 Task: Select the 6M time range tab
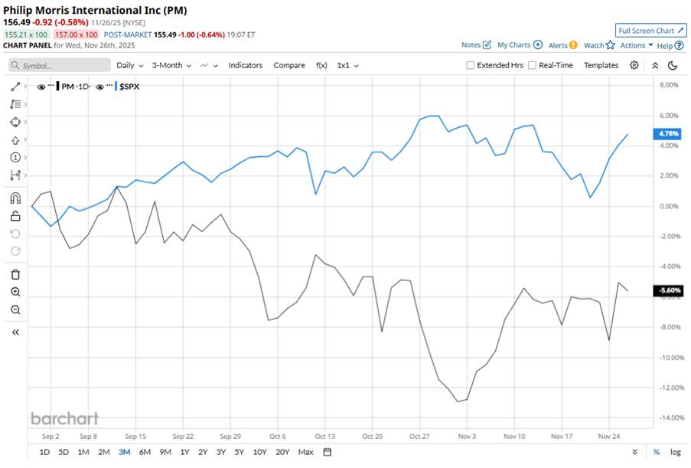(x=145, y=452)
